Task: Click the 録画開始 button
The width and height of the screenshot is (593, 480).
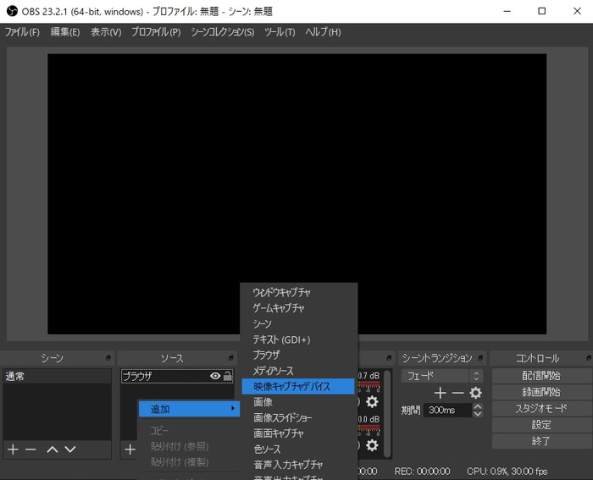Action: click(541, 392)
